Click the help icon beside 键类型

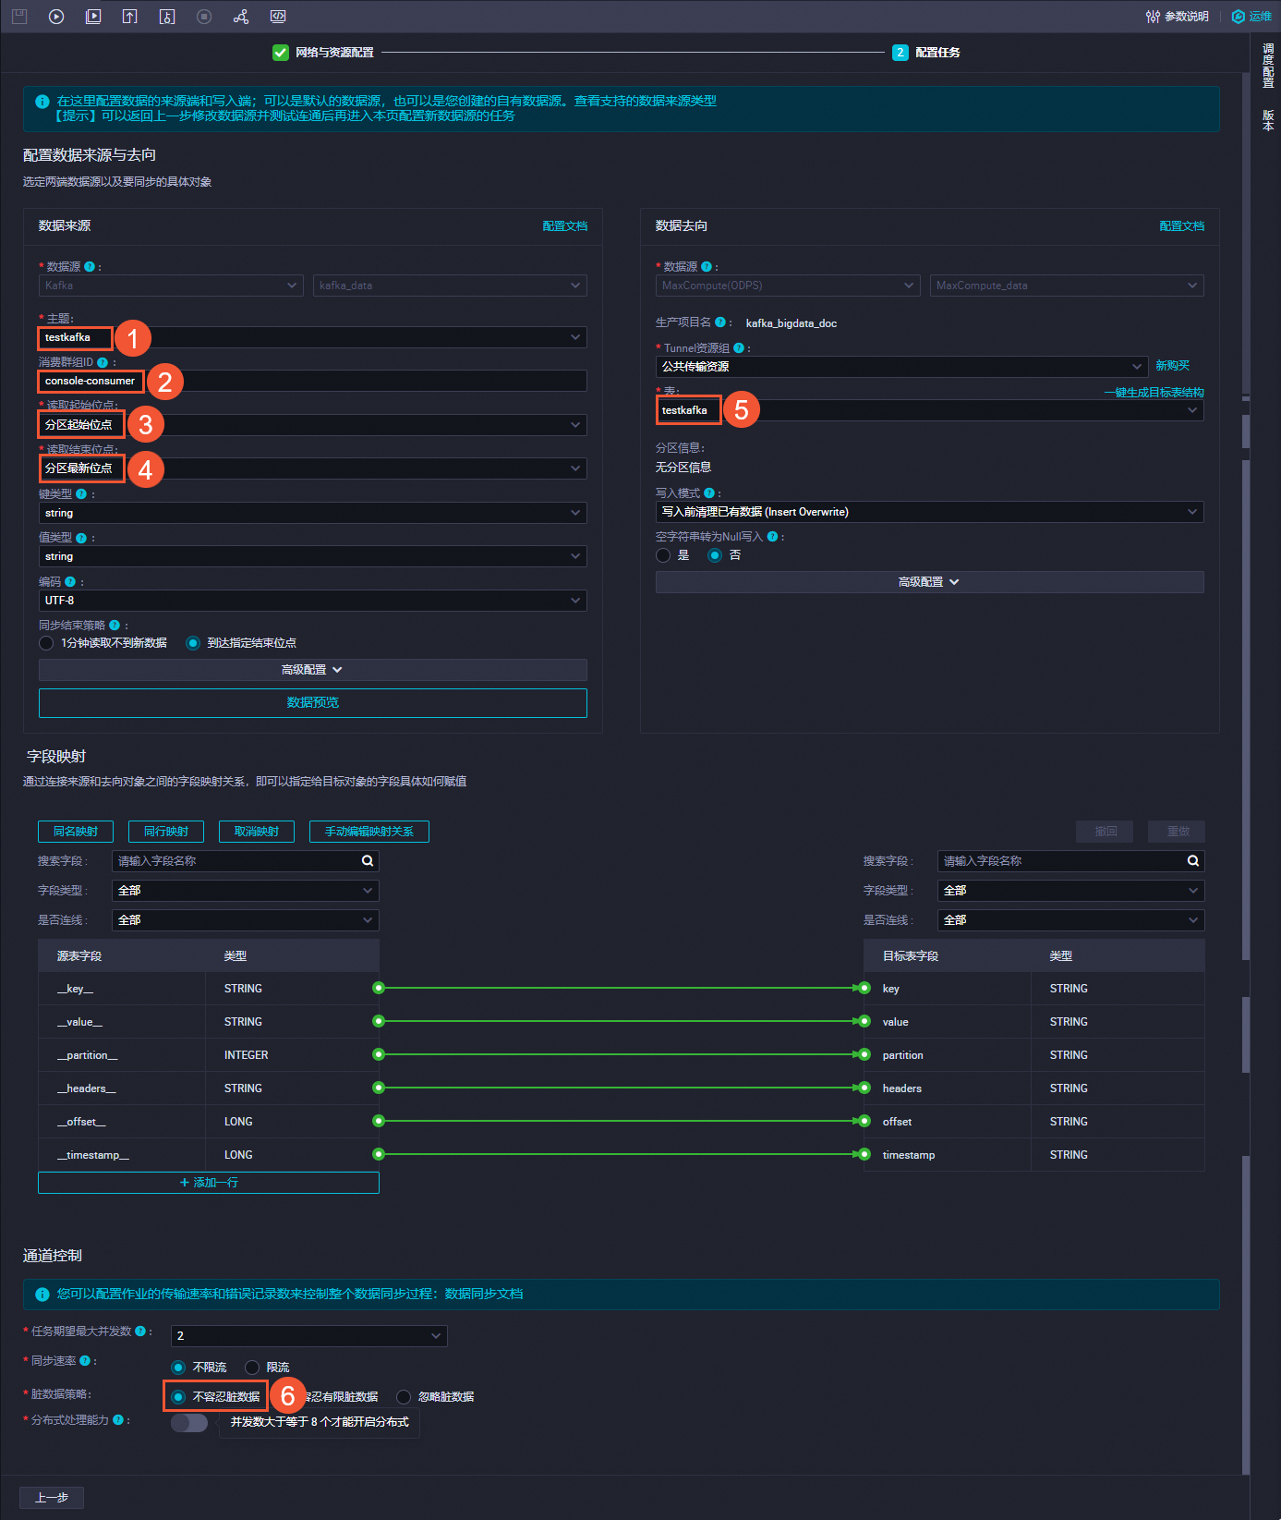point(81,494)
